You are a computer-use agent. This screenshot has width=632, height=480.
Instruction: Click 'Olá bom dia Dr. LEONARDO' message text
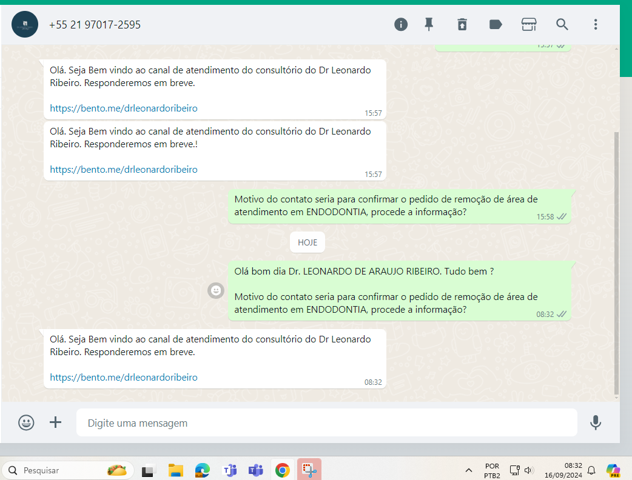tap(364, 272)
